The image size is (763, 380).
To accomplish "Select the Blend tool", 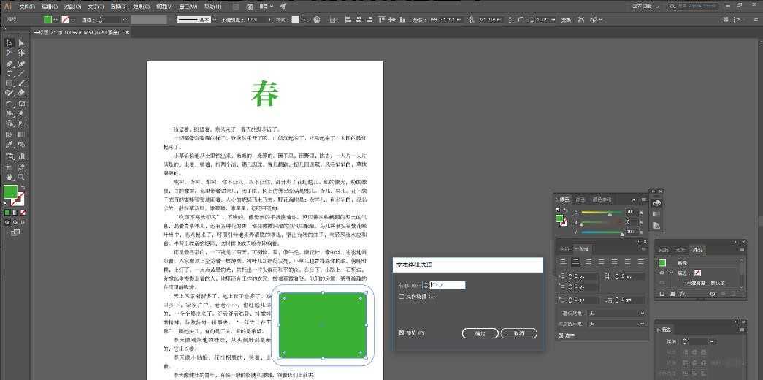I will tap(21, 145).
